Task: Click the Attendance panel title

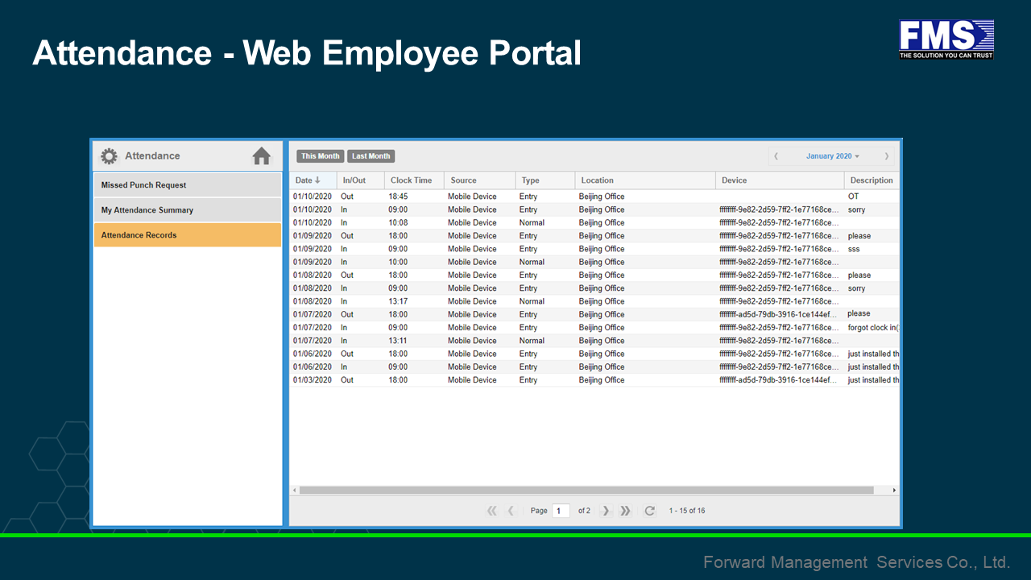Action: click(x=152, y=156)
